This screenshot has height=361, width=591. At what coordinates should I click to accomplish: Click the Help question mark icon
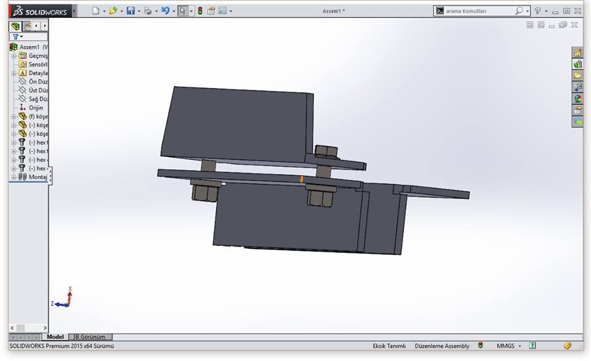coord(537,11)
